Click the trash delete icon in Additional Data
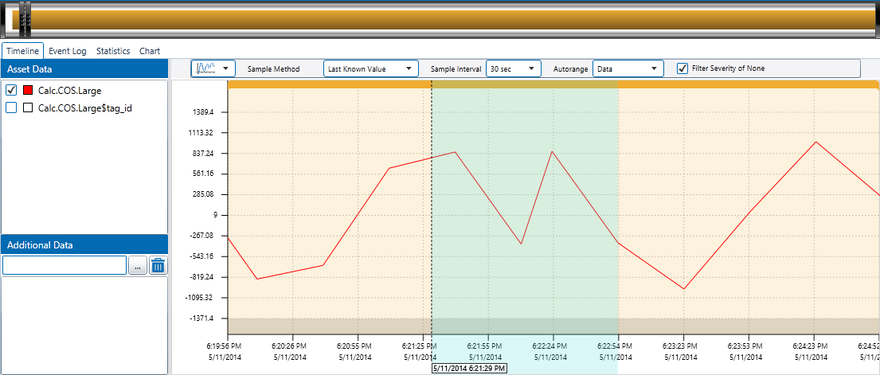This screenshot has height=375, width=880. 158,265
